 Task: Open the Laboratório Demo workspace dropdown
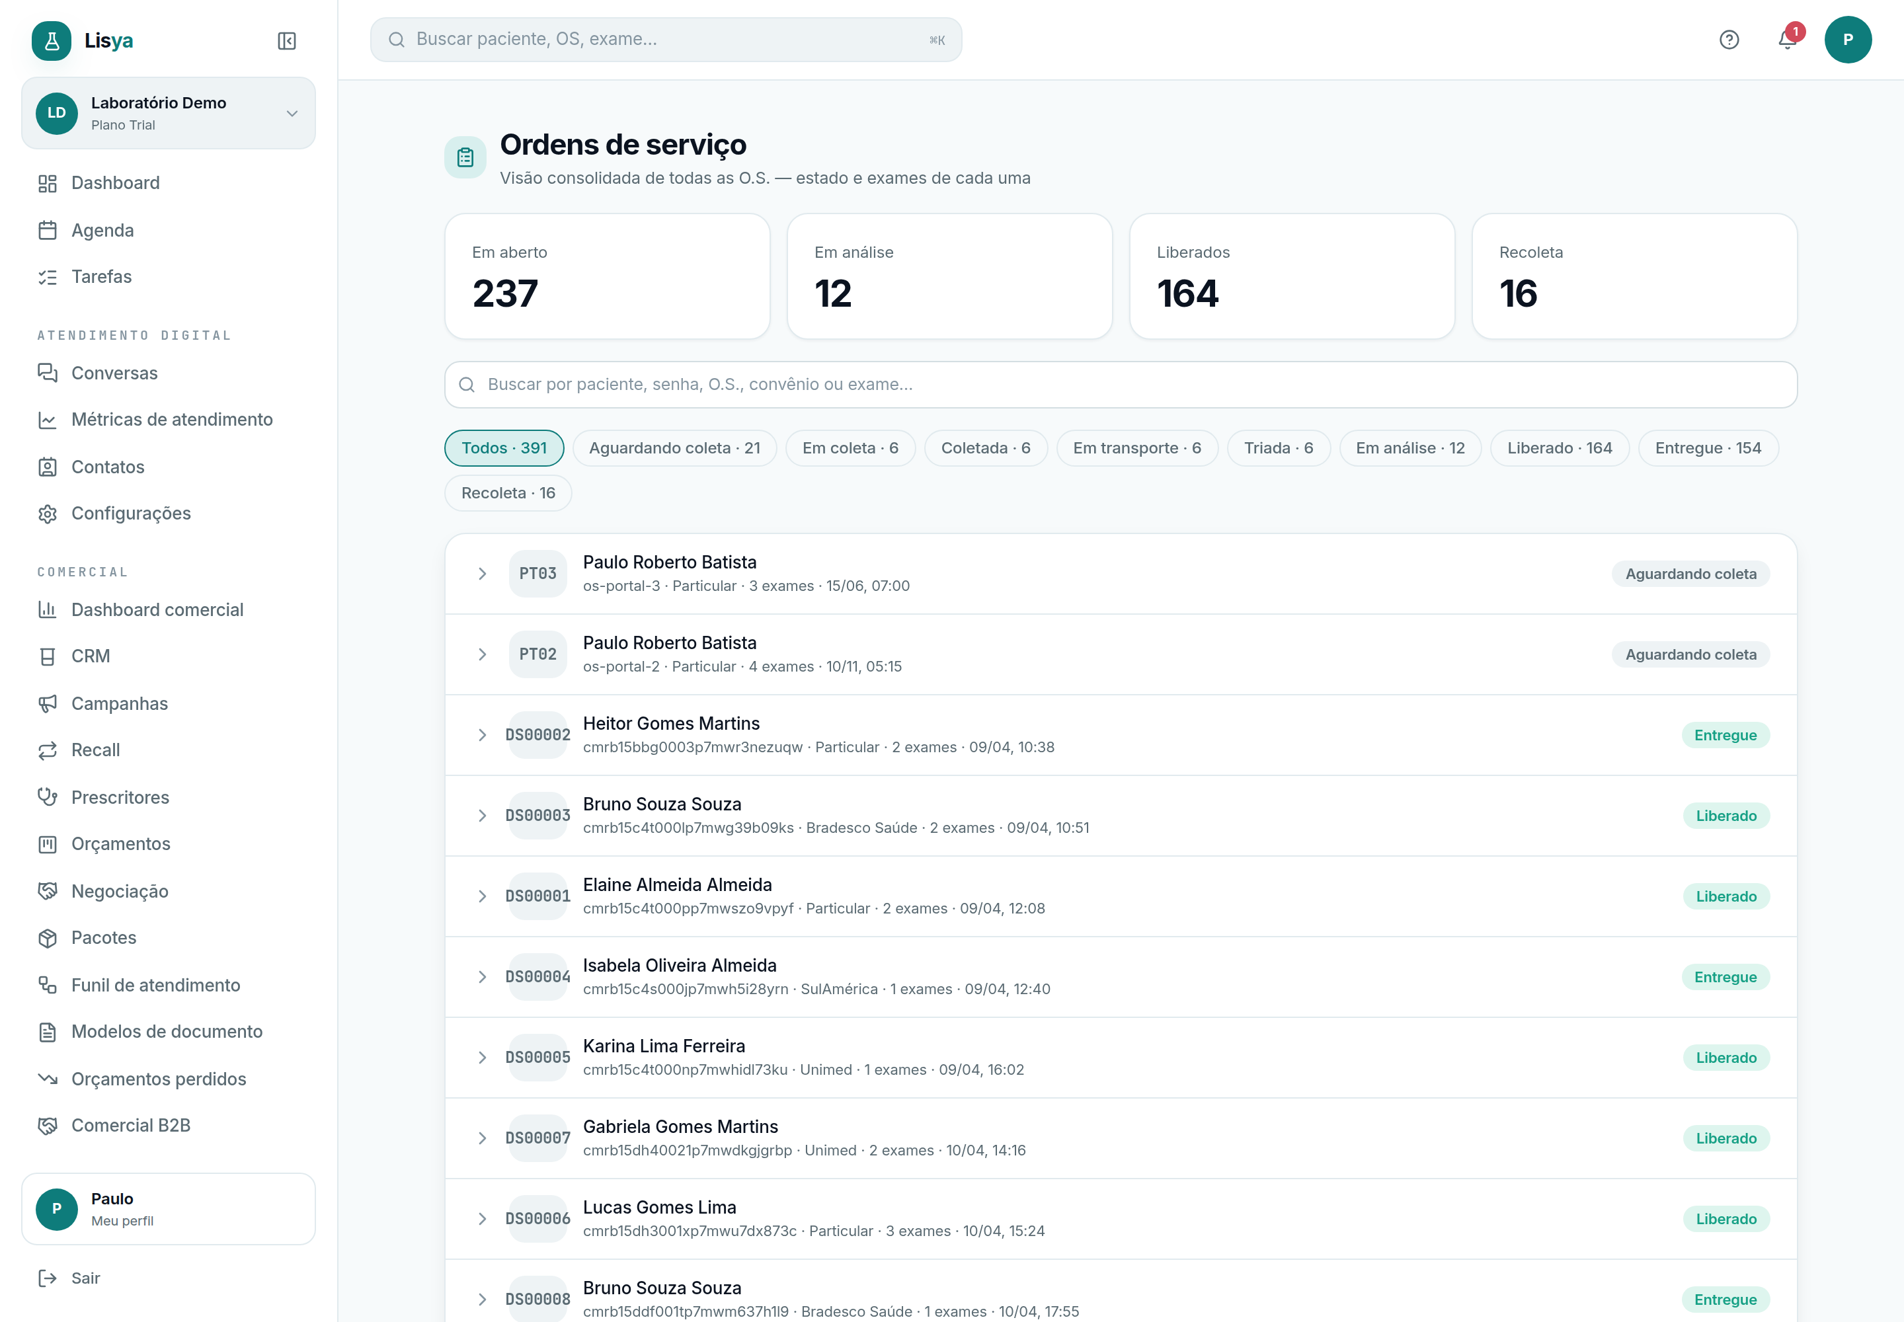168,114
